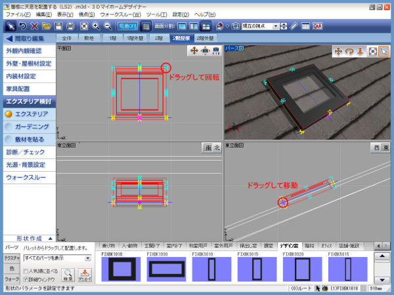Click the Save floppy disk icon

58,26
